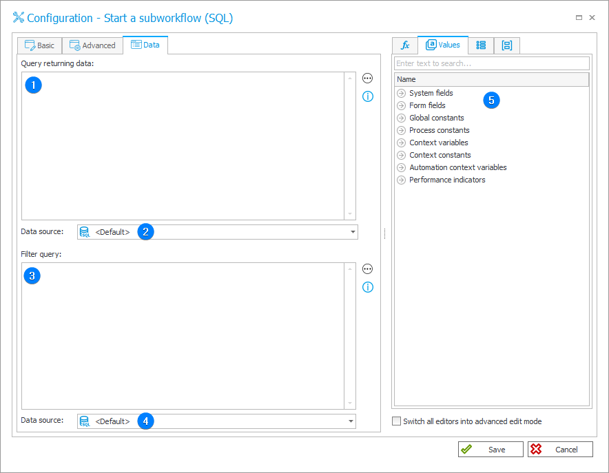Click inside Filter query editor
Viewport: 609px width, 473px height.
183,336
